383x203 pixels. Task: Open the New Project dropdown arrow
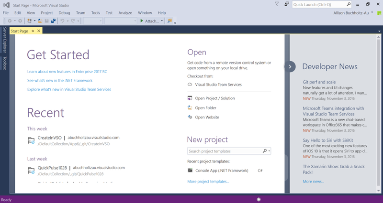34,21
